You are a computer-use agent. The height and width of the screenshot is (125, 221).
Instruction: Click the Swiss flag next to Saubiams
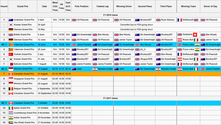pyautogui.click(x=195, y=35)
